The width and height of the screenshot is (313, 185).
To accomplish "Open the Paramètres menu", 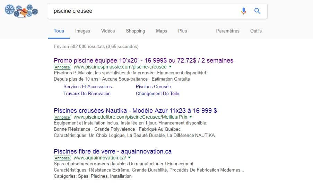I will 228,31.
